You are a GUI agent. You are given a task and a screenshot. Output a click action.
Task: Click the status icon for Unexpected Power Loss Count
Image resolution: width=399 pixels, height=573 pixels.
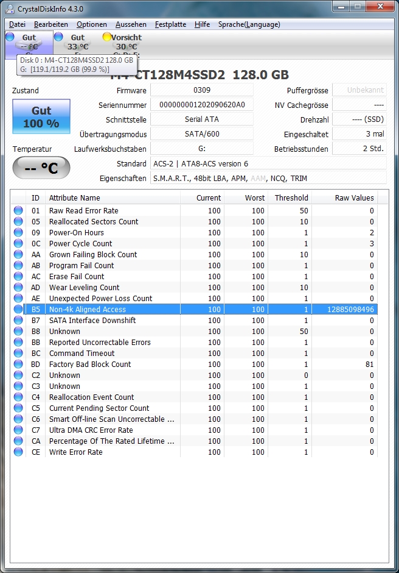click(18, 298)
